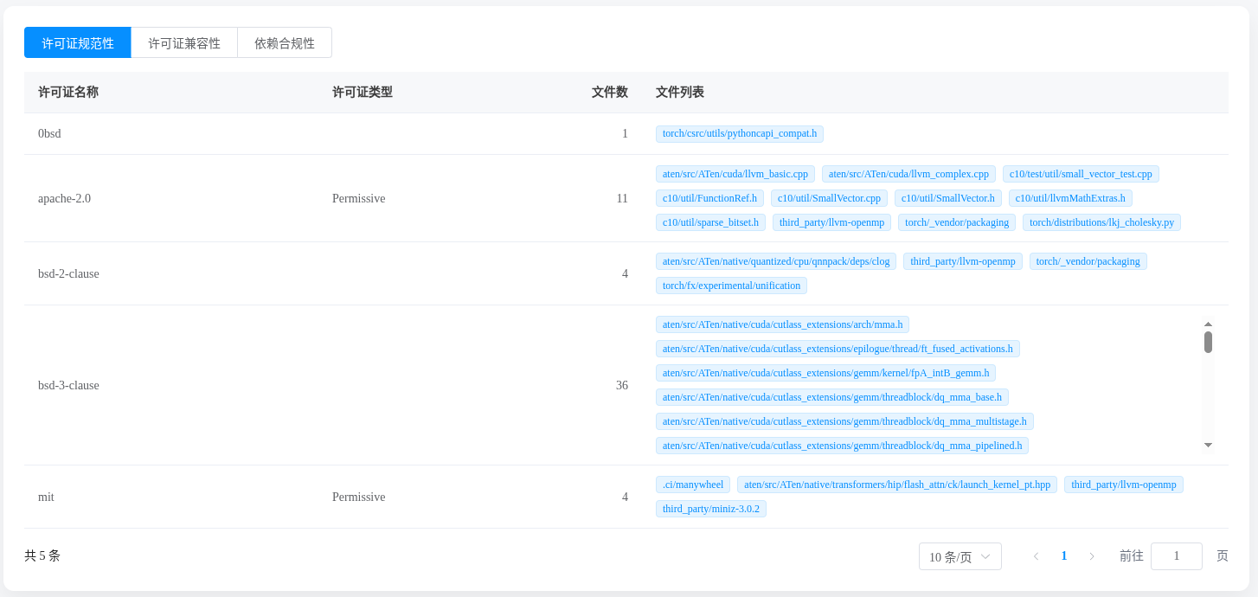This screenshot has height=597, width=1258.
Task: Switch to the 许可证兼容性 tab
Action: pos(184,42)
